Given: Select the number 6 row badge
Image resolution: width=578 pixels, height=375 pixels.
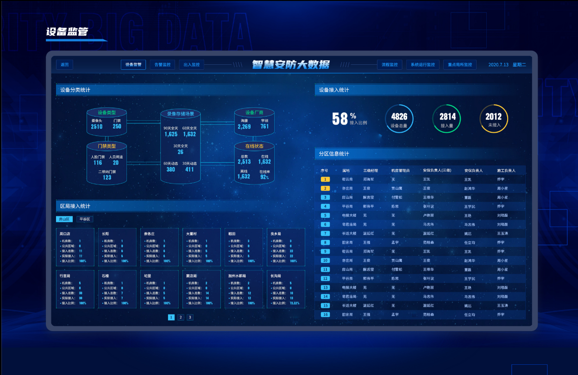Looking at the screenshot, I should click(325, 224).
